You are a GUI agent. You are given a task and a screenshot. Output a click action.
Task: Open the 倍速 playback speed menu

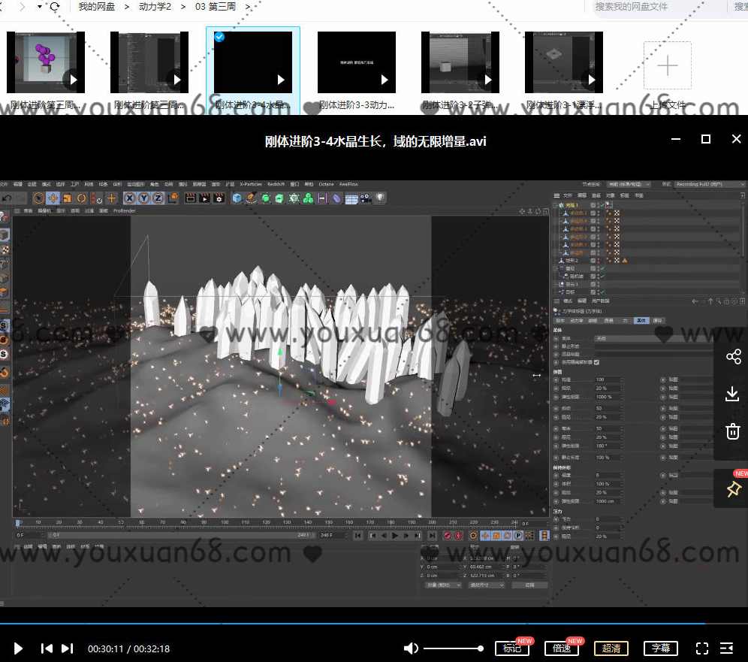coord(561,648)
